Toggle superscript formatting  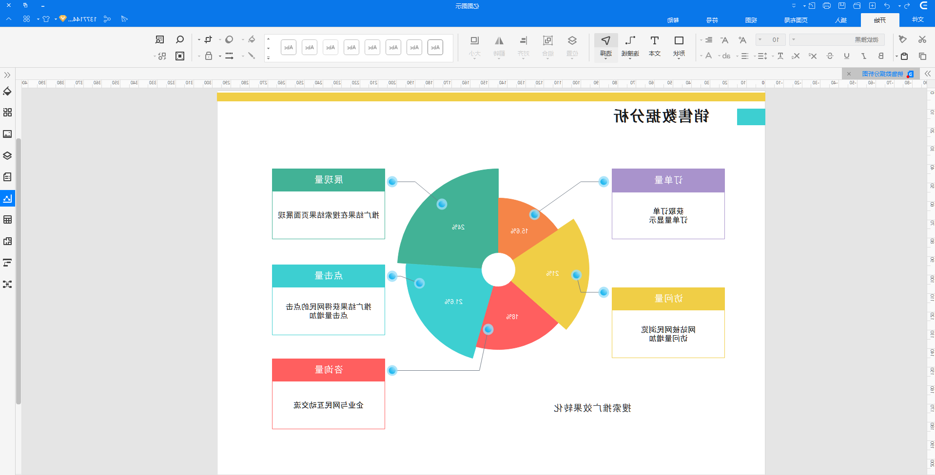813,56
